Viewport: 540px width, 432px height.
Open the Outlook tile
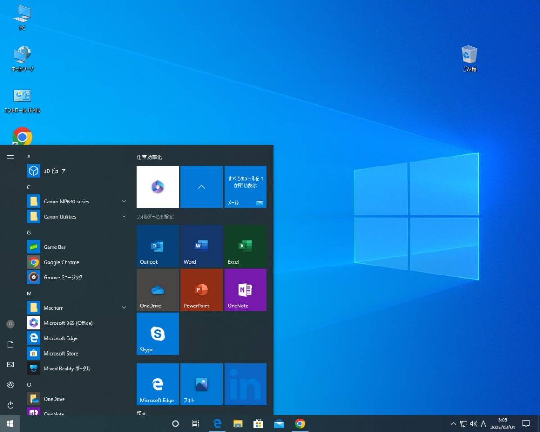pos(157,246)
